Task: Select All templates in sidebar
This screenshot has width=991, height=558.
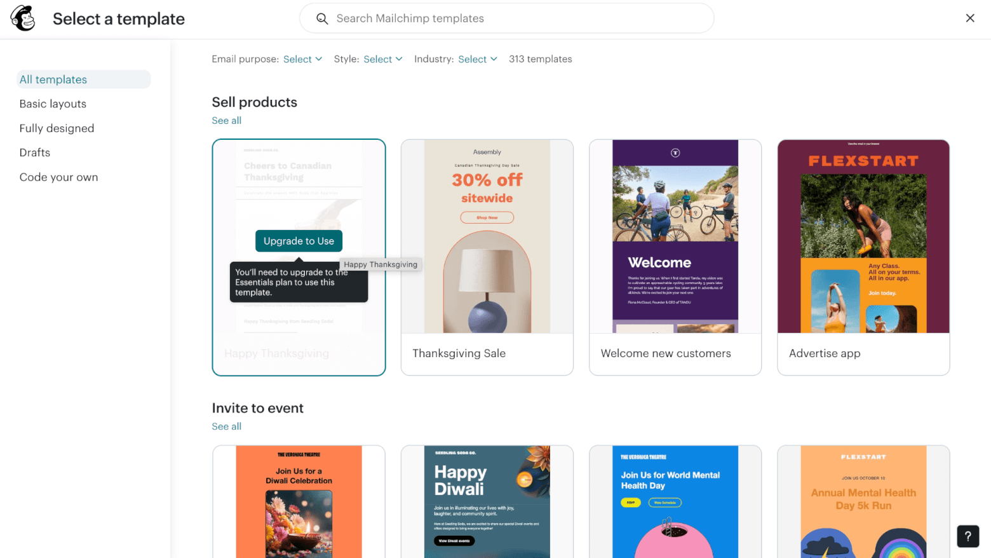Action: (53, 79)
